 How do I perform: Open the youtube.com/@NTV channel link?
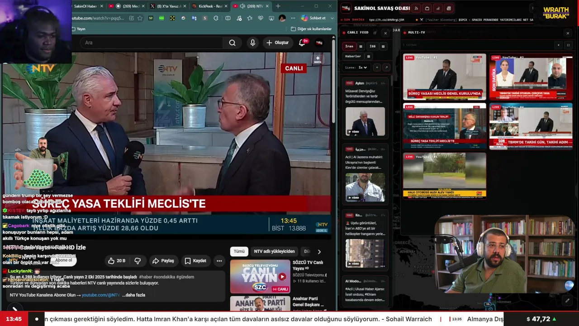pos(101,295)
